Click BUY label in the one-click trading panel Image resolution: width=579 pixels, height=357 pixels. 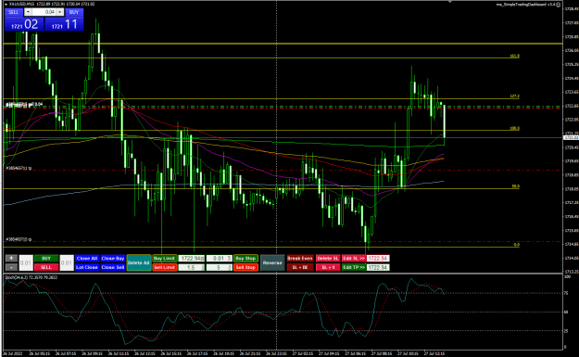pyautogui.click(x=74, y=12)
